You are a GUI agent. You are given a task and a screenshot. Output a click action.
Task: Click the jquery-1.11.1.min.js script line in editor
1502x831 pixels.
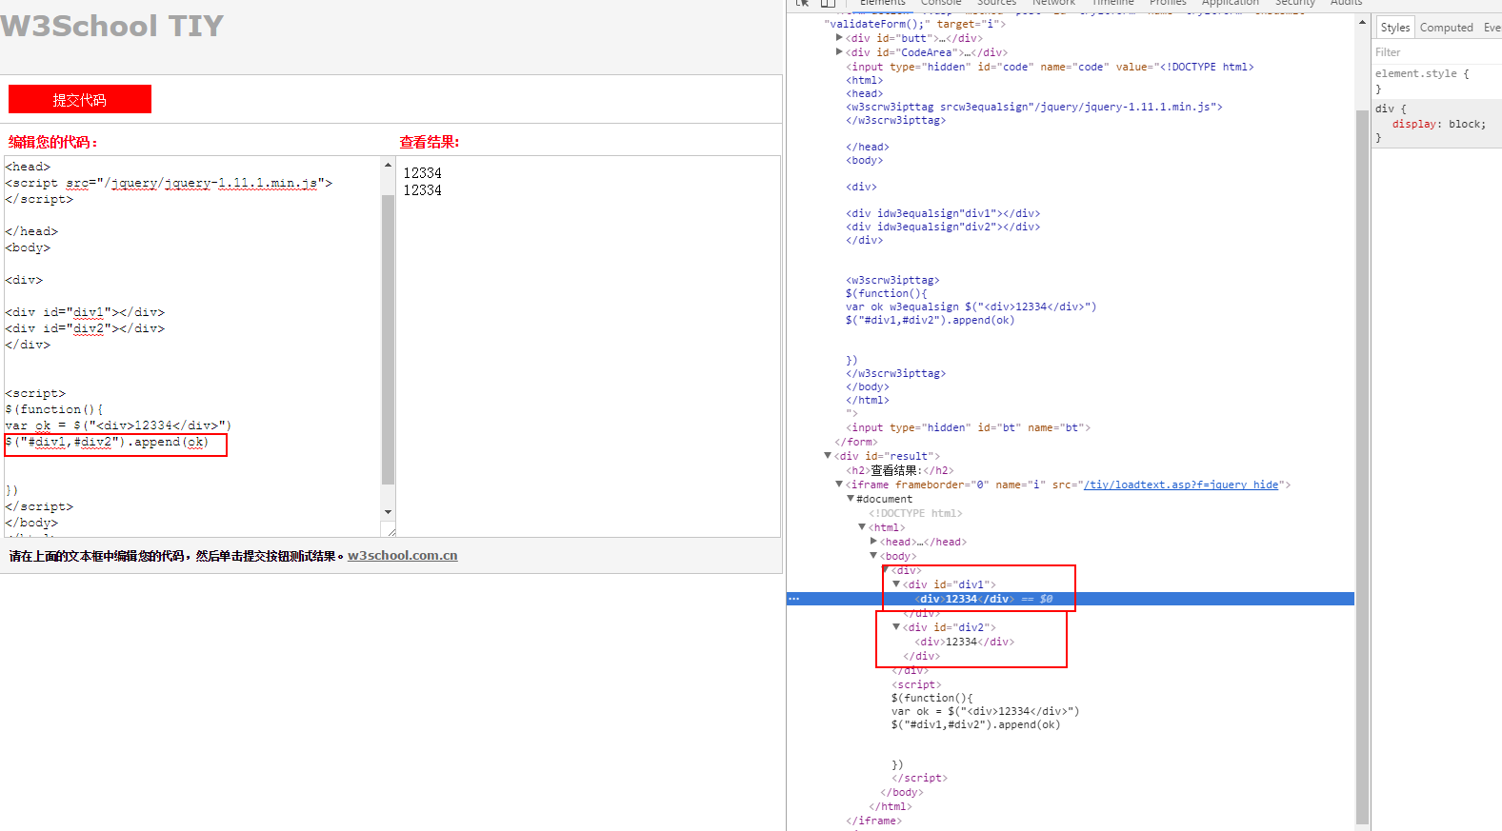(169, 183)
